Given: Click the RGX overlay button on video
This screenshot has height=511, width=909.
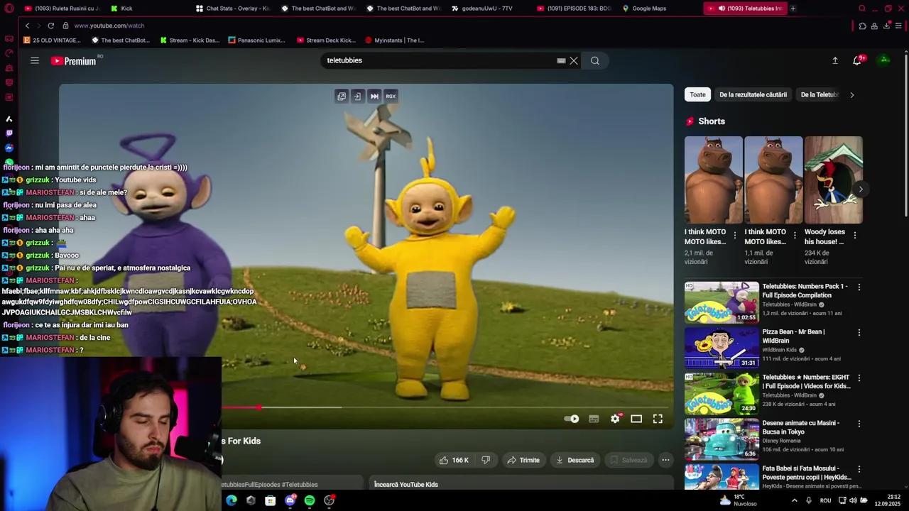Looking at the screenshot, I should 391,97.
